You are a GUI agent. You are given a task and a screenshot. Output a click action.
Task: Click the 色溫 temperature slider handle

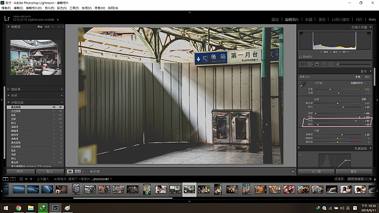point(330,89)
